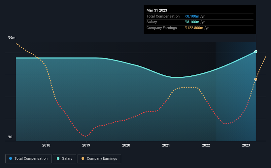Click the 2022 x-axis label

(206, 145)
